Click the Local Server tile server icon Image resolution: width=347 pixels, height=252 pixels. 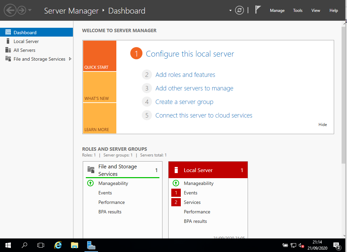click(176, 170)
